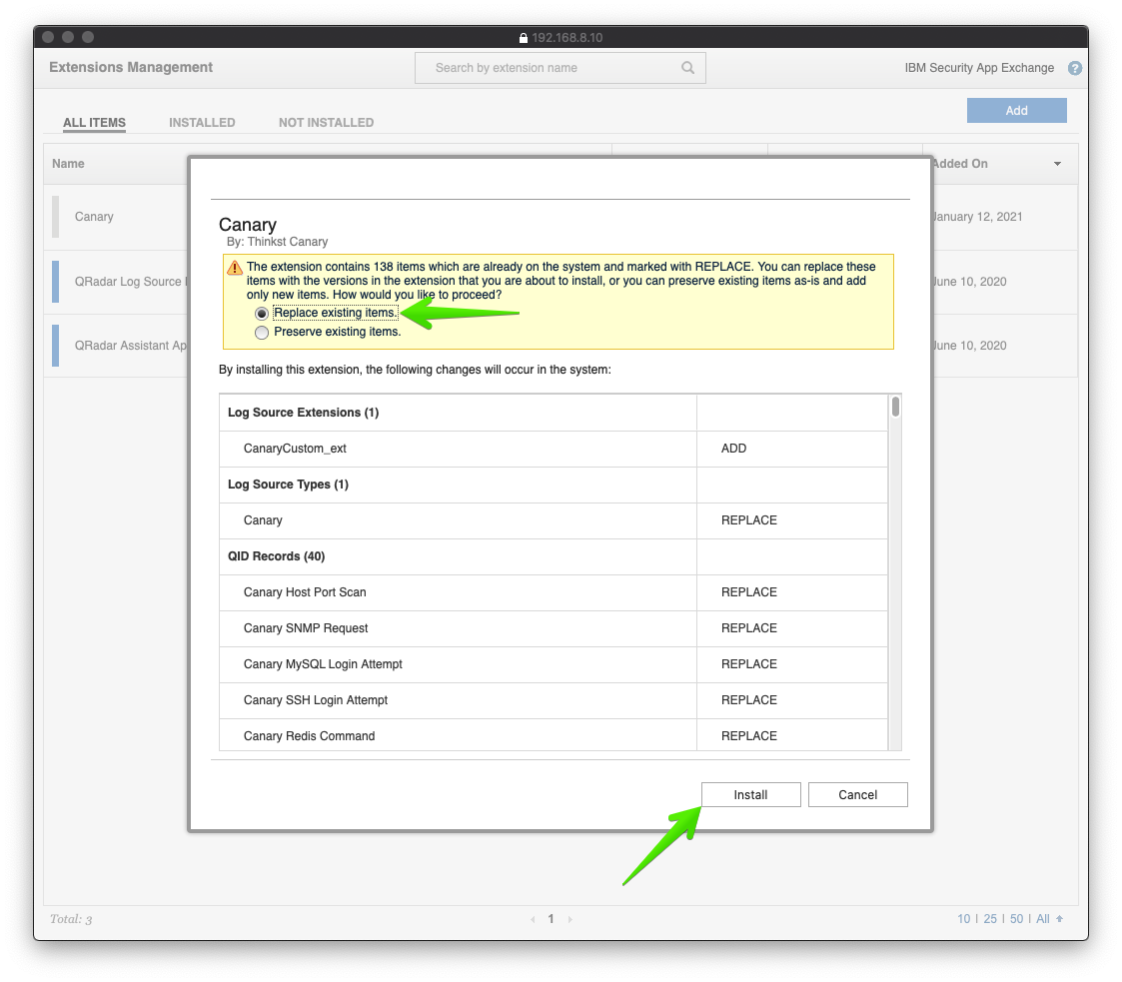Click the Add button

tap(1017, 110)
